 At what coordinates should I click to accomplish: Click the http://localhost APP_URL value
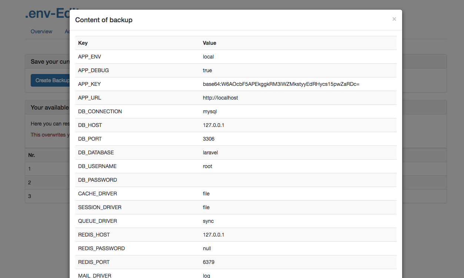pos(220,98)
